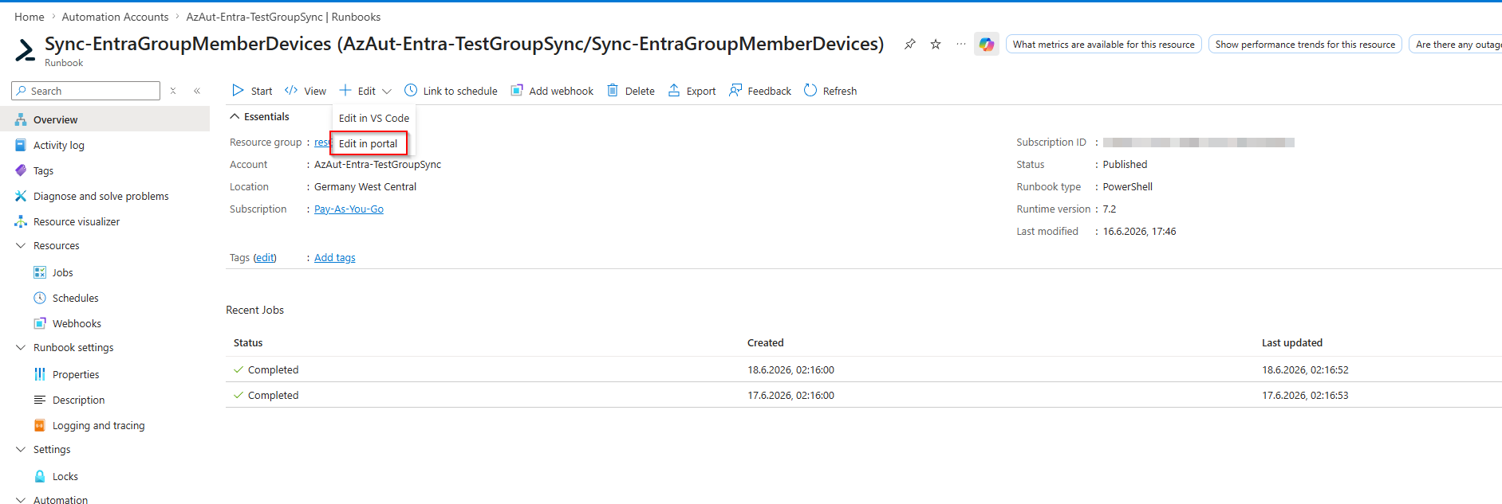Click the Add tags link

tap(335, 257)
